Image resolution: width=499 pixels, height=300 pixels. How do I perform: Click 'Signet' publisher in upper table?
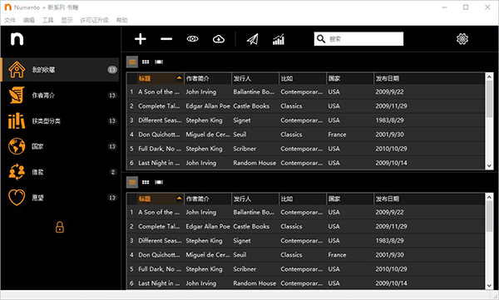tap(242, 120)
